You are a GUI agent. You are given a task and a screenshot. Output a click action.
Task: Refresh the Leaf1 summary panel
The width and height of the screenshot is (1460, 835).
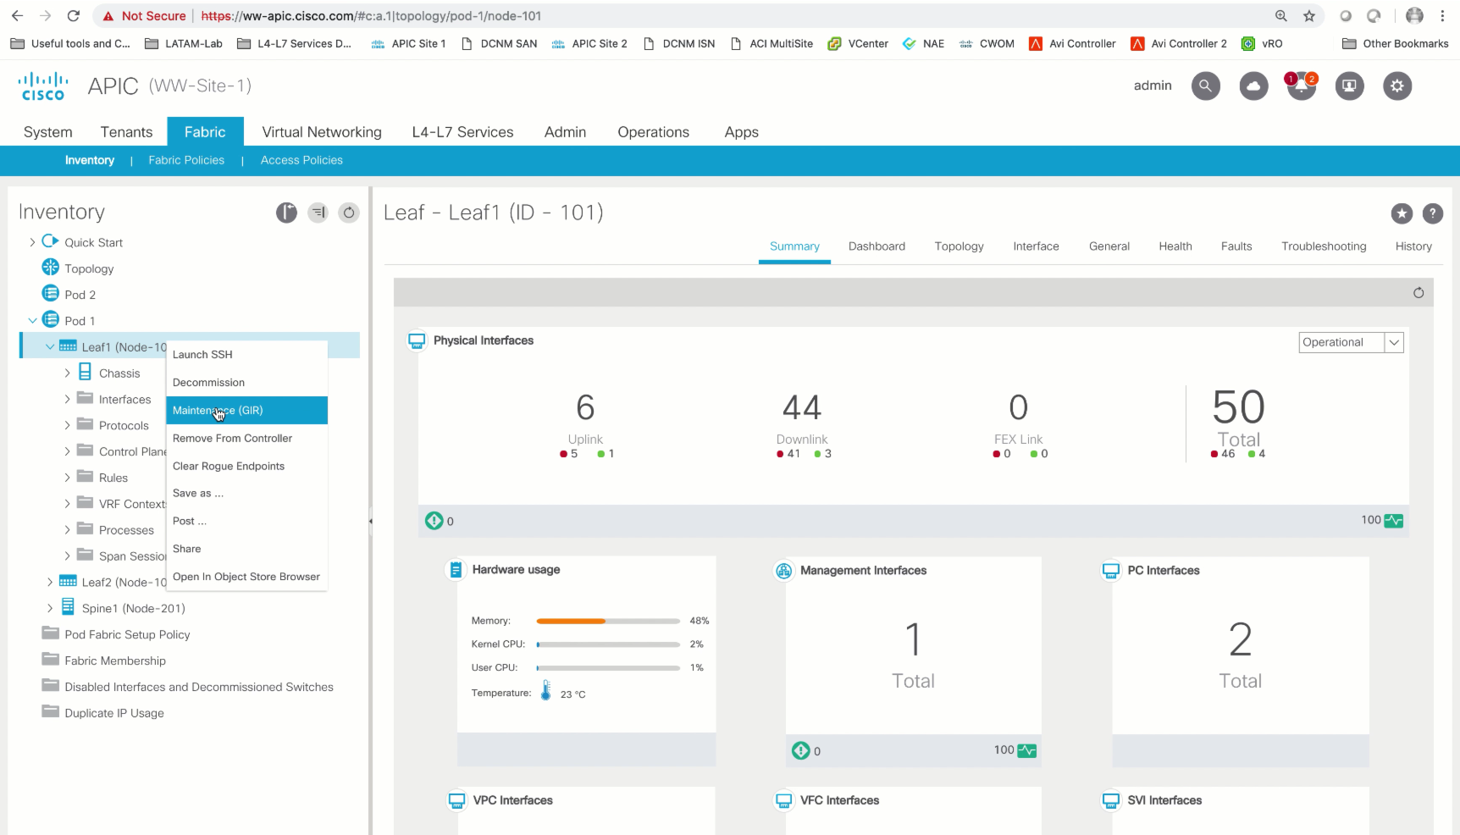[1419, 293]
